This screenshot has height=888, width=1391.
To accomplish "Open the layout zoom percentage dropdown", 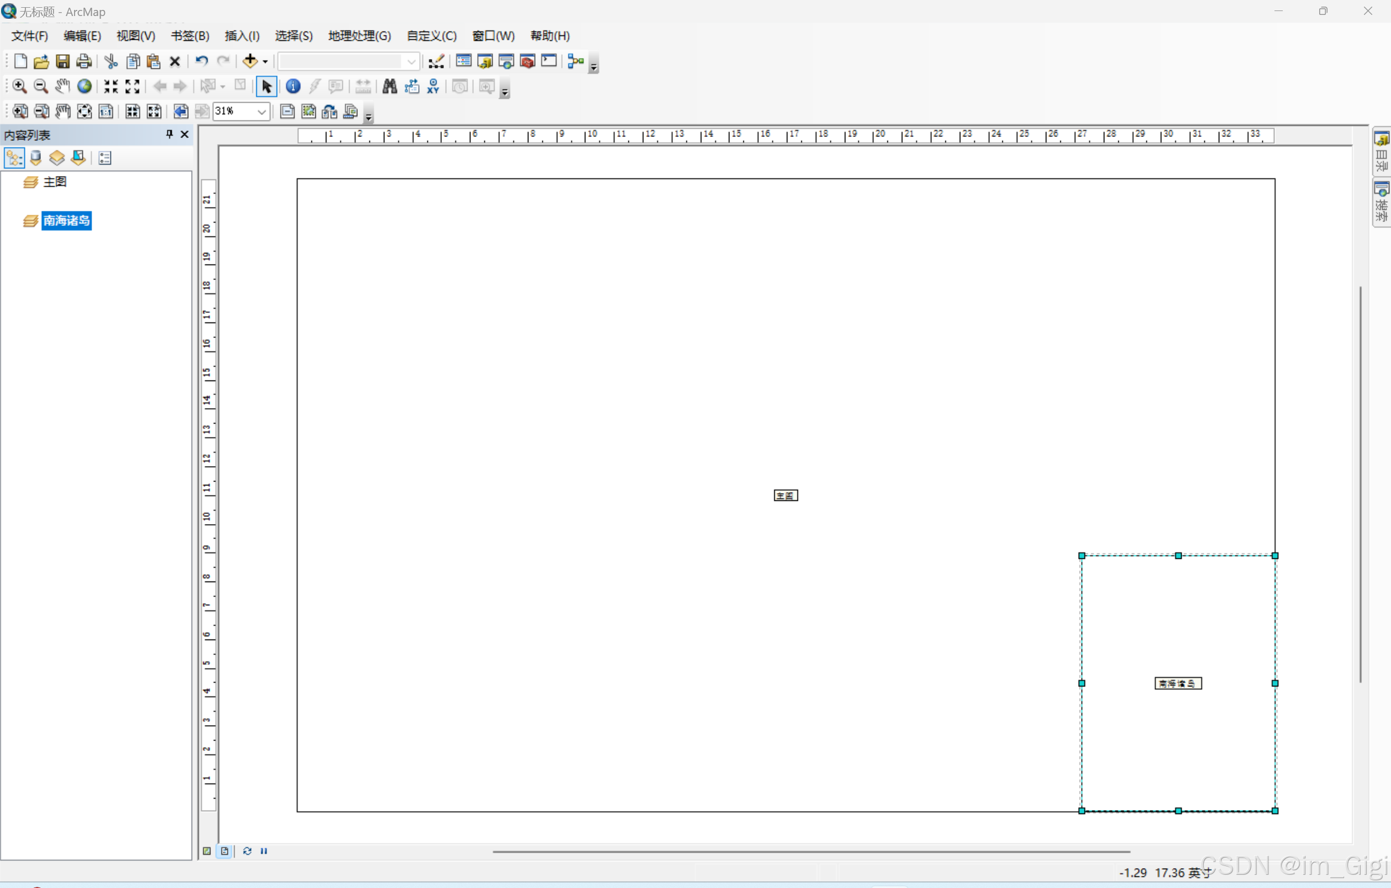I will [x=262, y=112].
